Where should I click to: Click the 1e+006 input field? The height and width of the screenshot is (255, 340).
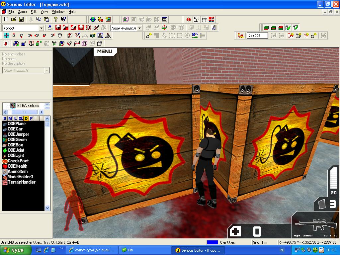(257, 36)
